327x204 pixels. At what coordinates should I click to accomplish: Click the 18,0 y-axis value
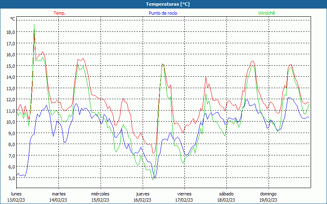coord(11,32)
